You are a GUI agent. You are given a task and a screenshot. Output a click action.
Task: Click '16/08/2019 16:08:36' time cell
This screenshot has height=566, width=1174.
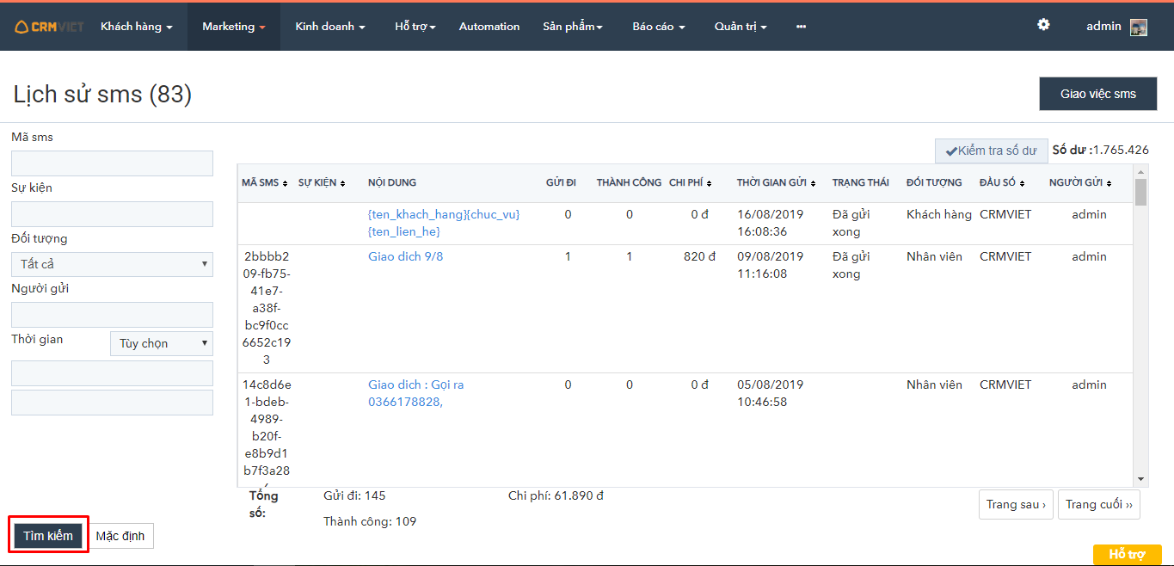771,223
